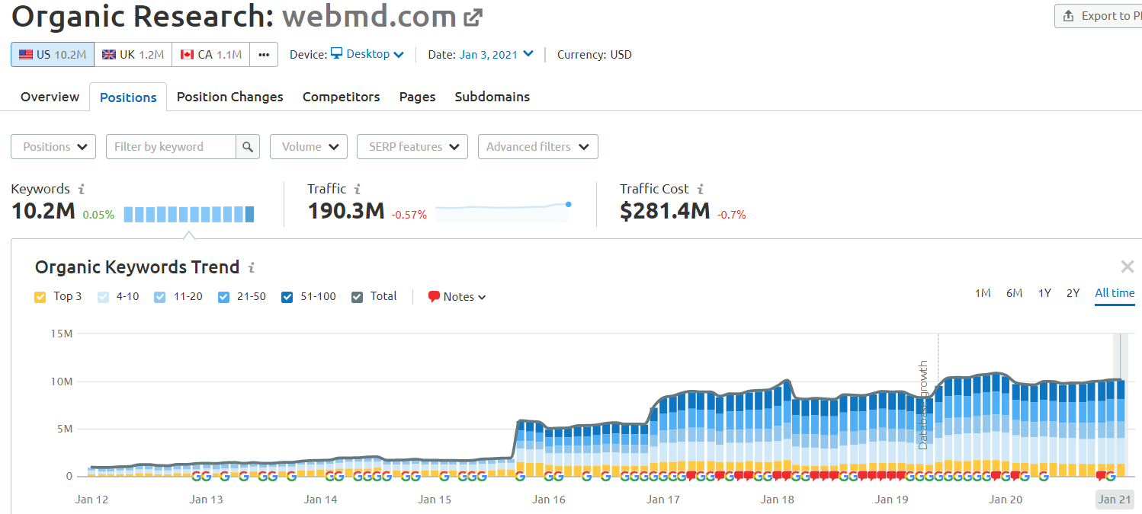Viewport: 1142px width, 514px height.
Task: Click the red Notes speech bubble icon
Action: (434, 296)
